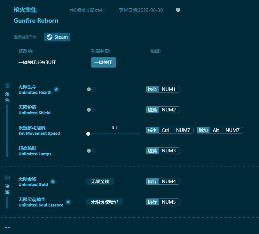Click NUM7 in the 增加 hotkey group
Image resolution: width=259 pixels, height=234 pixels.
tap(232, 130)
